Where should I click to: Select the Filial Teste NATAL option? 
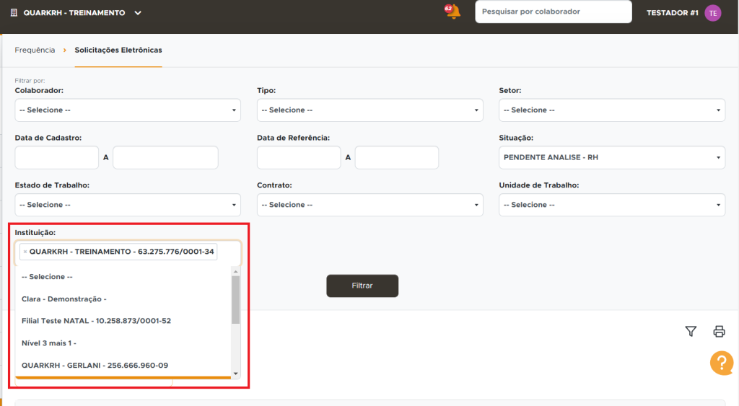(96, 320)
